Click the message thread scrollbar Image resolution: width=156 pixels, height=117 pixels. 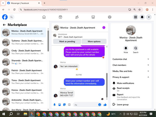point(107,85)
